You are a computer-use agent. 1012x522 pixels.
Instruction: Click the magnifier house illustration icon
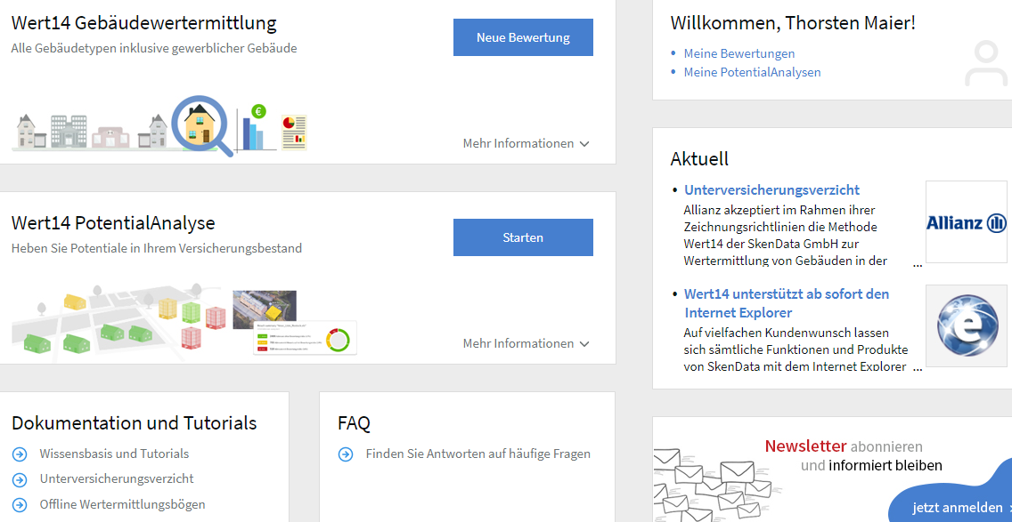coord(202,125)
